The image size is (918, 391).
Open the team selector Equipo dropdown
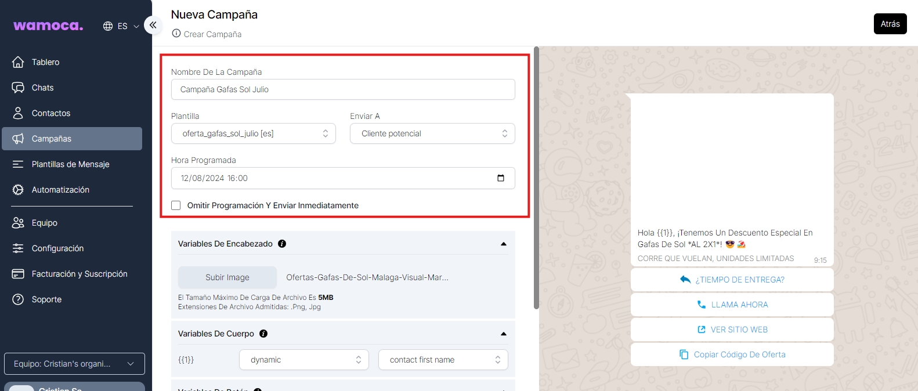tap(74, 364)
